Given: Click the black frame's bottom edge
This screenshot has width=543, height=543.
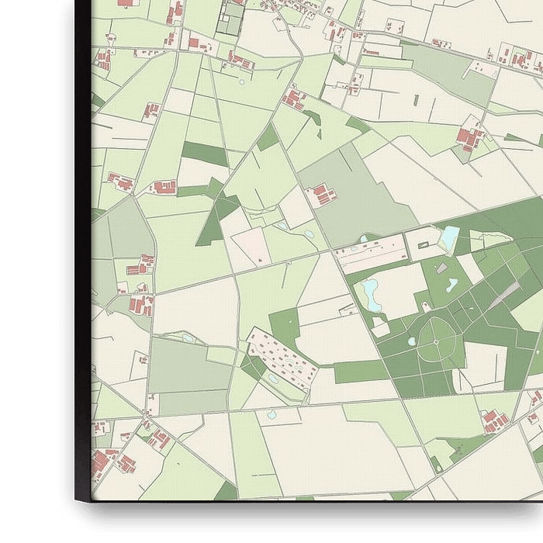Looking at the screenshot, I should click(310, 500).
